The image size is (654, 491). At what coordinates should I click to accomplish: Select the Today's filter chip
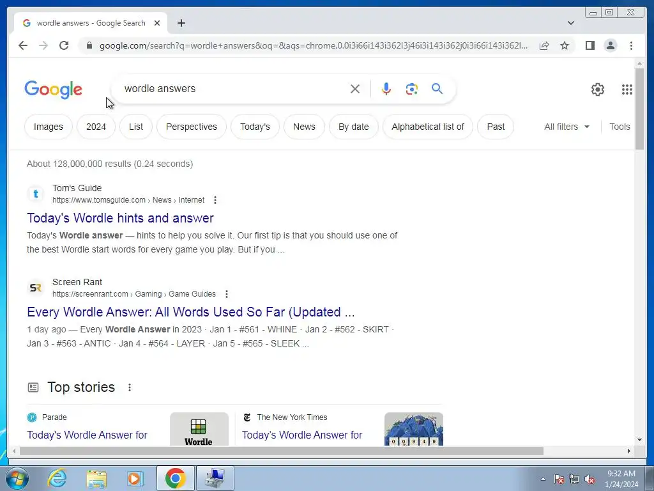255,127
